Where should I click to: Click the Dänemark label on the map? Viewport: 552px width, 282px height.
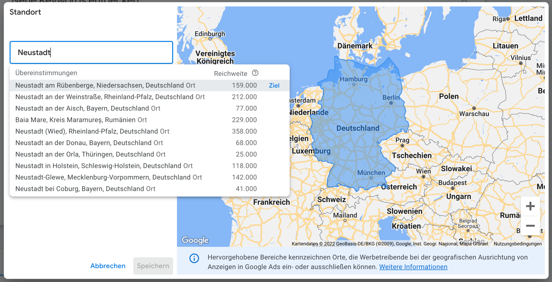tap(355, 46)
